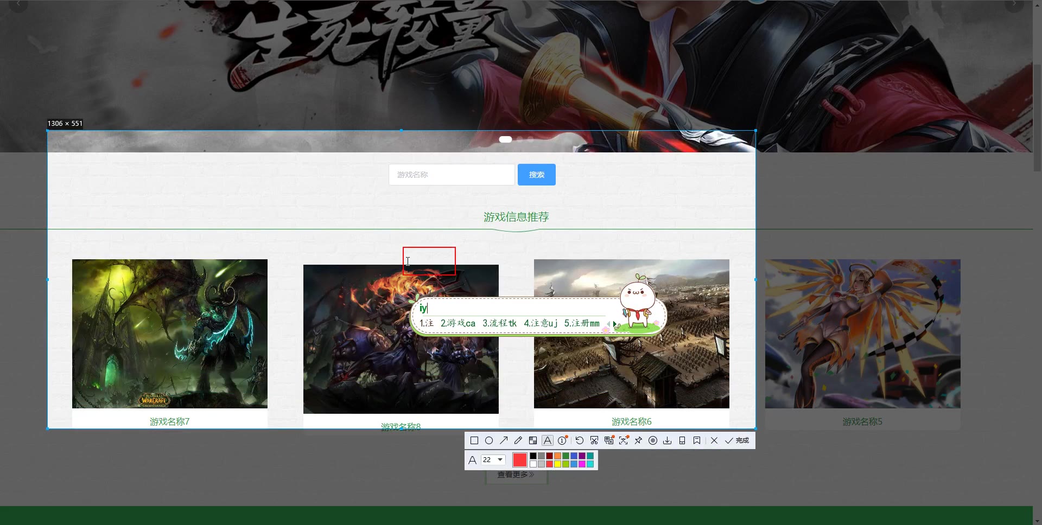The image size is (1042, 525).
Task: Open the 游戏名称8 game thumbnail
Action: [401, 339]
